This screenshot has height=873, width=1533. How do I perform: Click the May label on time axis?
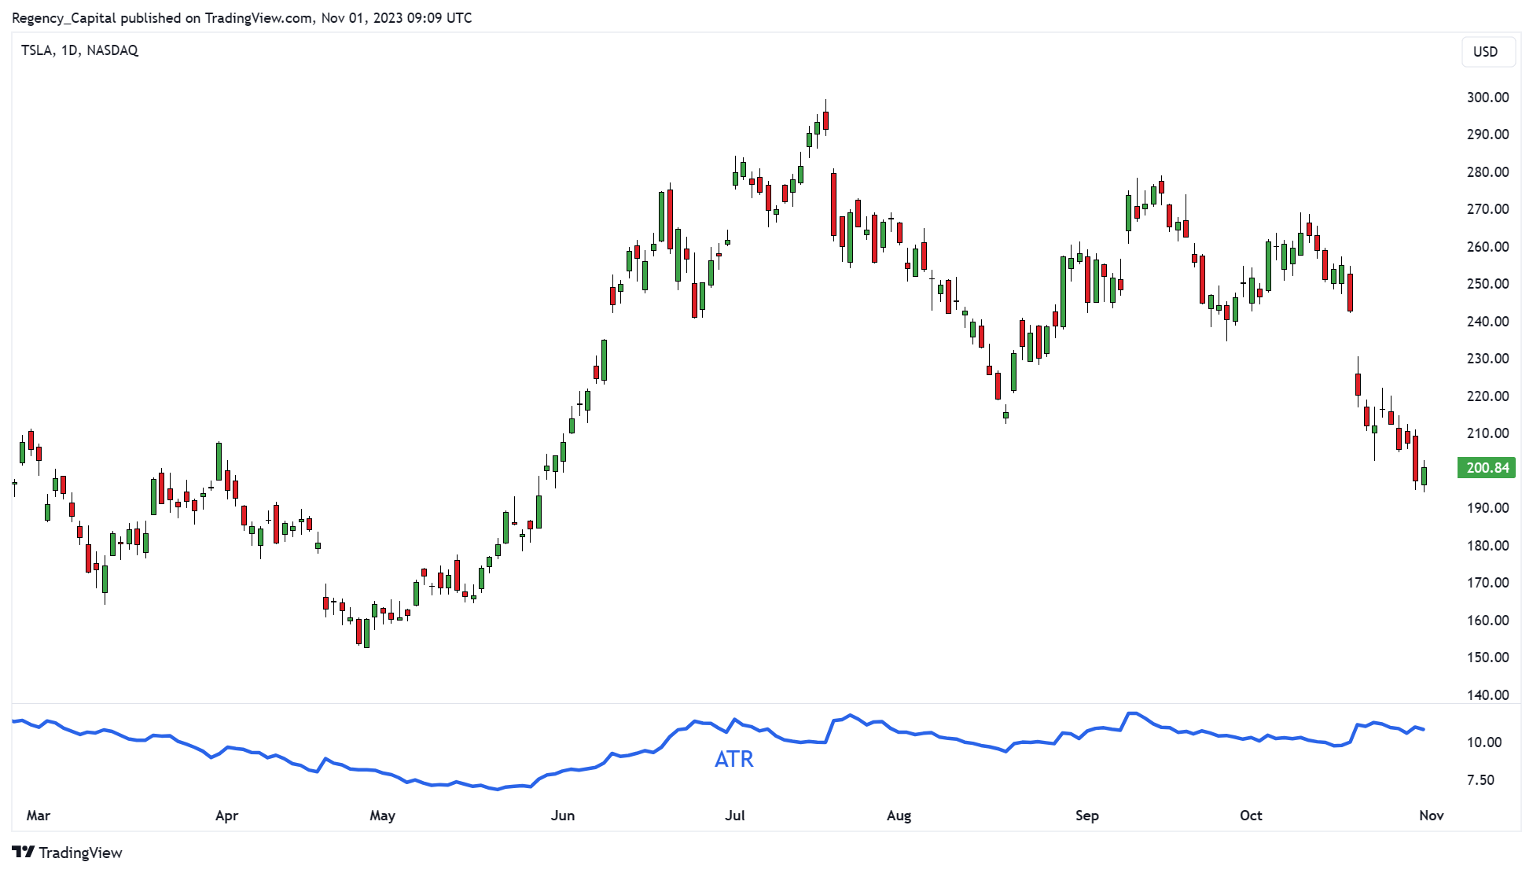(x=382, y=816)
